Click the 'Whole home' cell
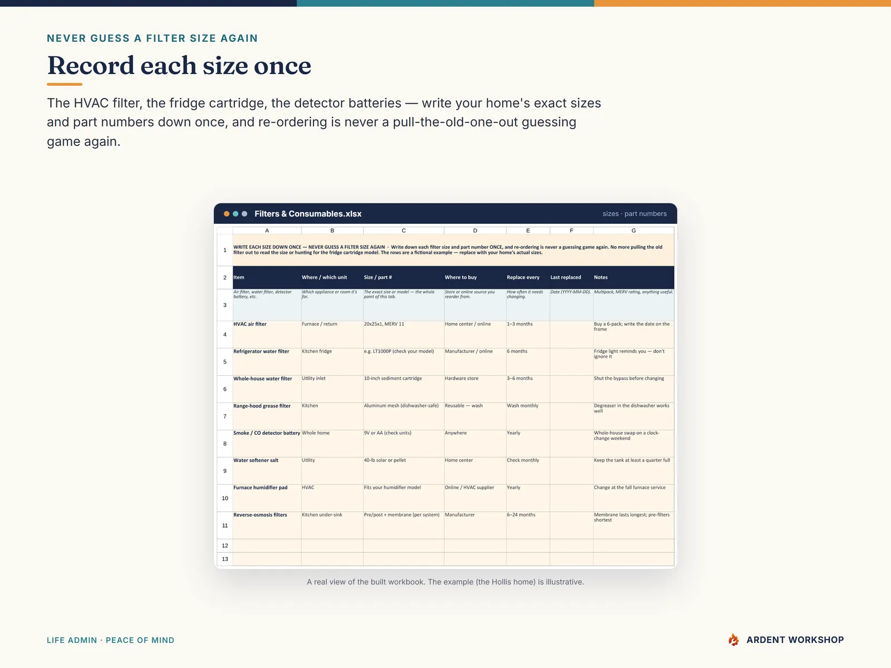The height and width of the screenshot is (668, 891). click(x=332, y=444)
